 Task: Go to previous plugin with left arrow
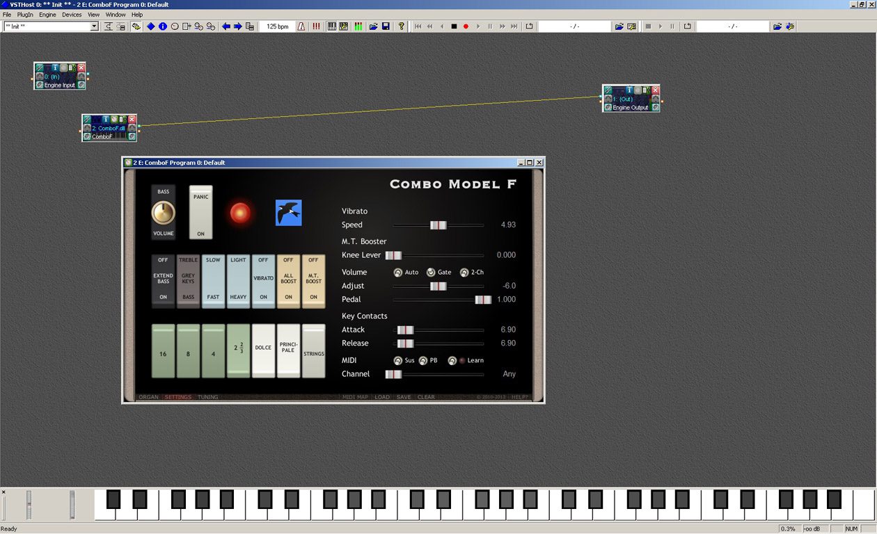tap(226, 26)
